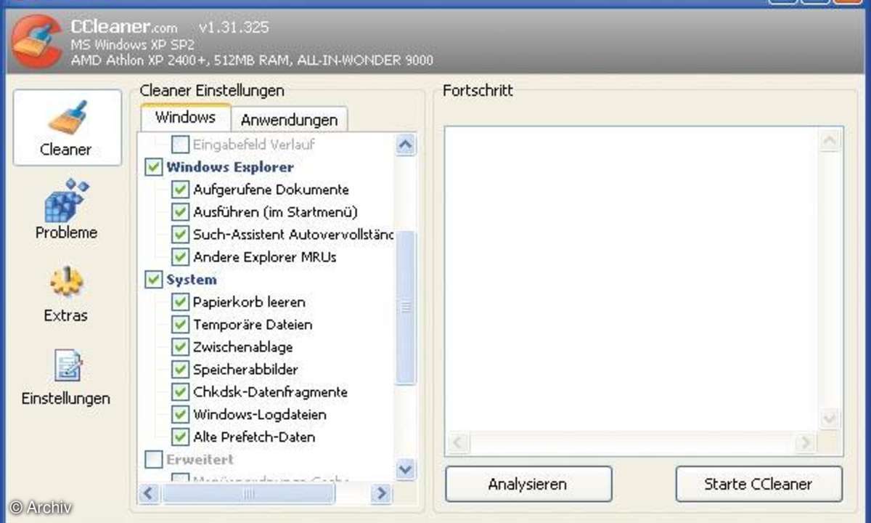The image size is (871, 523).
Task: Click the Windows-Logdateien label
Action: (x=259, y=415)
